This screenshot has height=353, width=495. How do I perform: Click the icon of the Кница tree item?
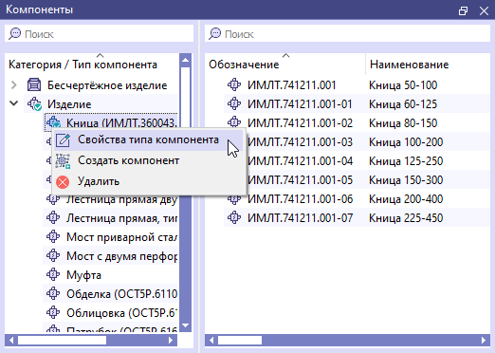[x=53, y=122]
